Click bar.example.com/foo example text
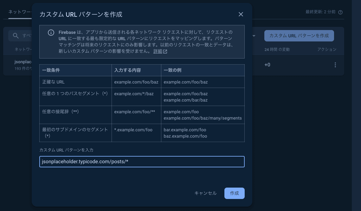The image size is (361, 211). coord(185,130)
